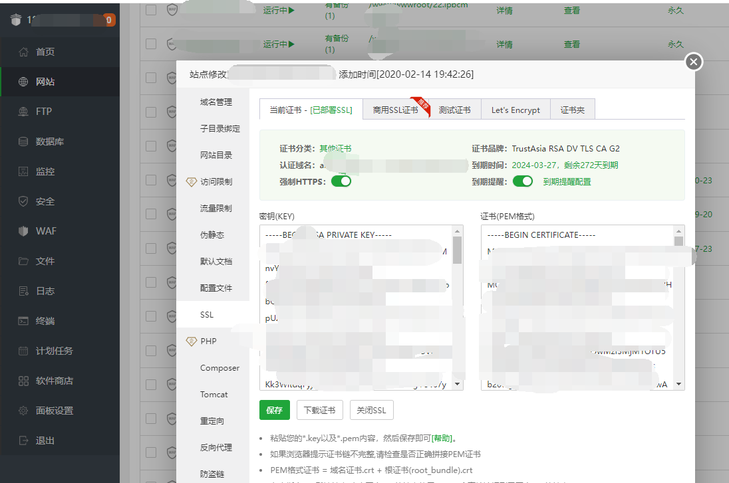Click the WAF shield in the 22.ipbcm row
Image resolution: width=729 pixels, height=483 pixels.
[x=172, y=10]
